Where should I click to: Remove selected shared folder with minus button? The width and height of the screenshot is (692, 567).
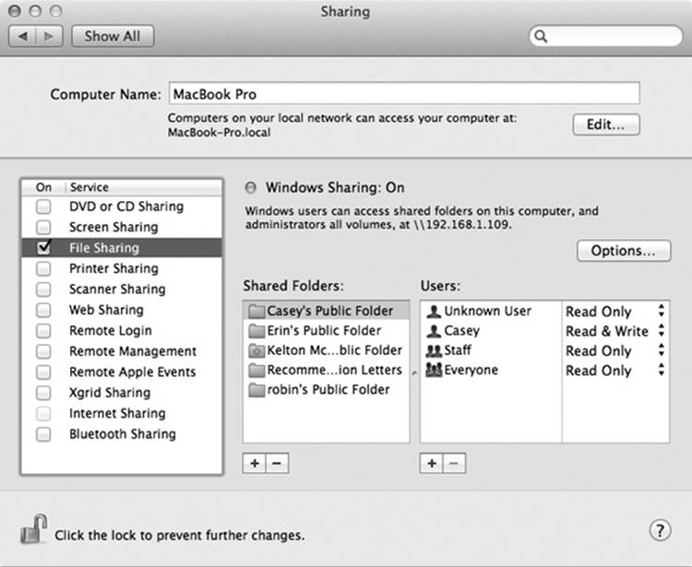[277, 464]
